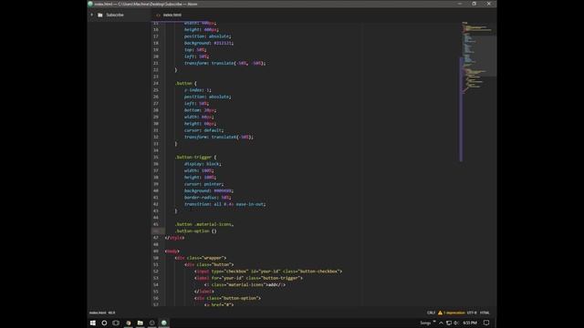
Task: Change the UTF-8 encoding in status bar
Action: pyautogui.click(x=472, y=313)
